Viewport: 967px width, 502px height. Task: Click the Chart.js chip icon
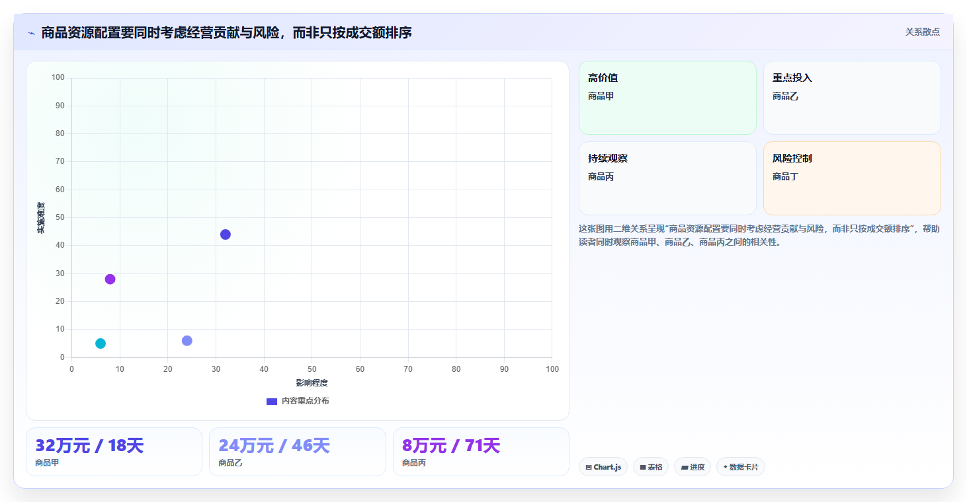point(589,468)
